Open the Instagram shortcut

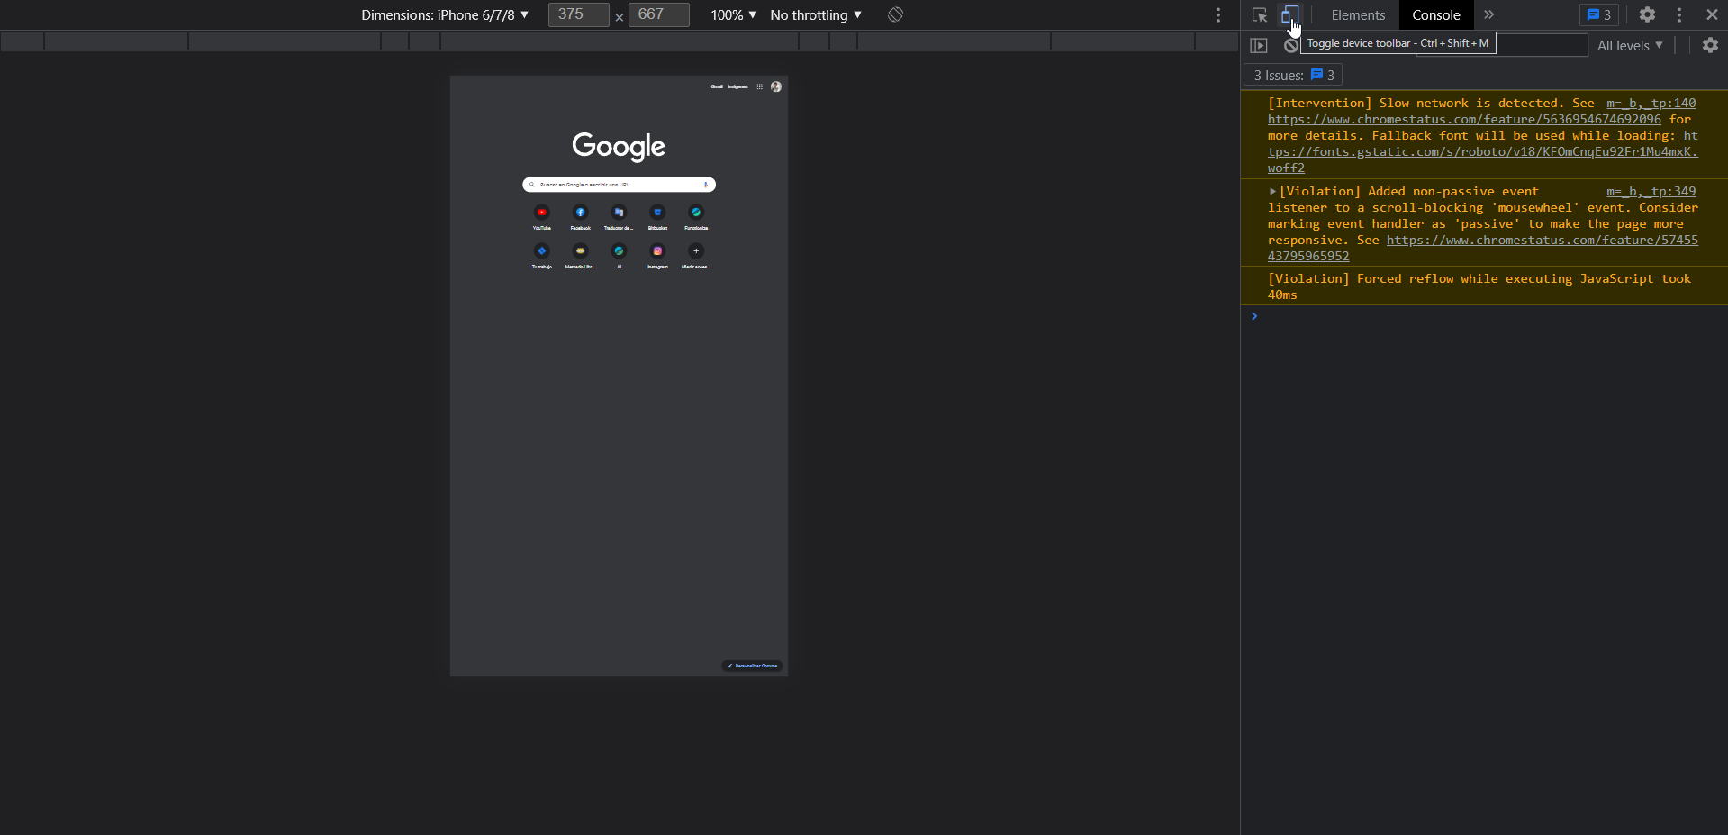tap(657, 256)
